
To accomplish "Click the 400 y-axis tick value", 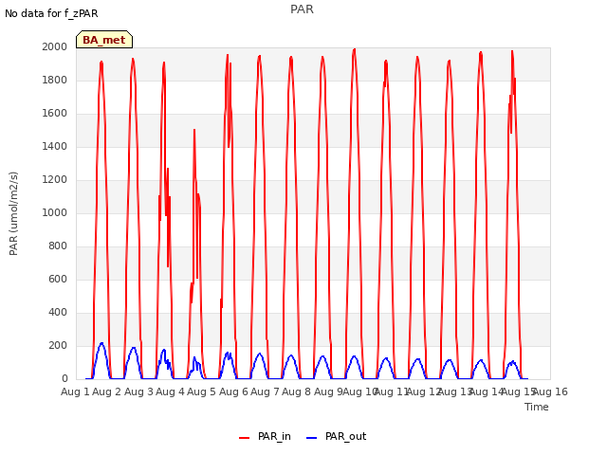I will coord(58,312).
